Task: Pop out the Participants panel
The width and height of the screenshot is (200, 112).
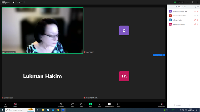Action: (x=195, y=7)
